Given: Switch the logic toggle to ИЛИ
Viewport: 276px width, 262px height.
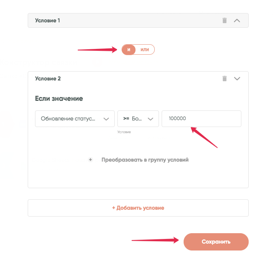Looking at the screenshot, I should point(145,50).
